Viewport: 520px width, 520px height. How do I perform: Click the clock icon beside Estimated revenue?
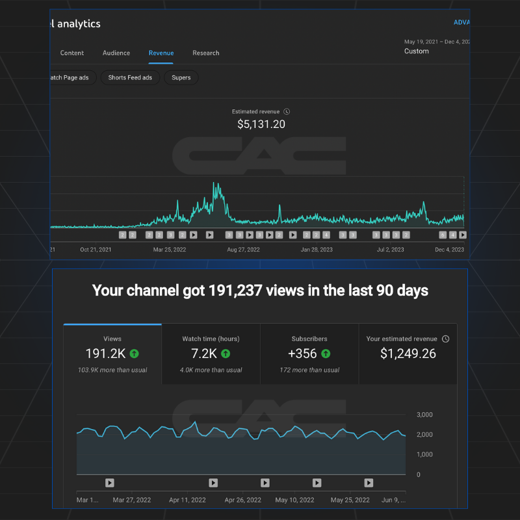[x=287, y=112]
